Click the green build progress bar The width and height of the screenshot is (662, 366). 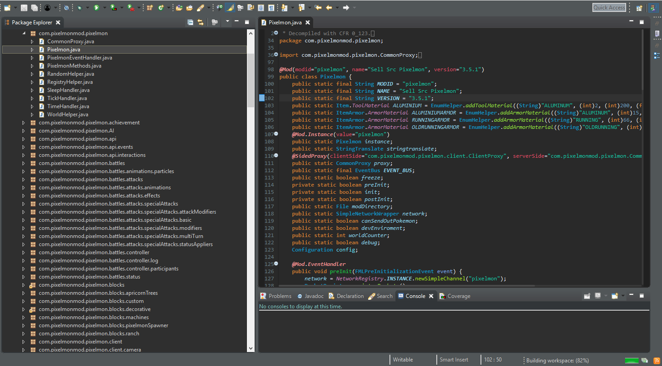tap(631, 360)
